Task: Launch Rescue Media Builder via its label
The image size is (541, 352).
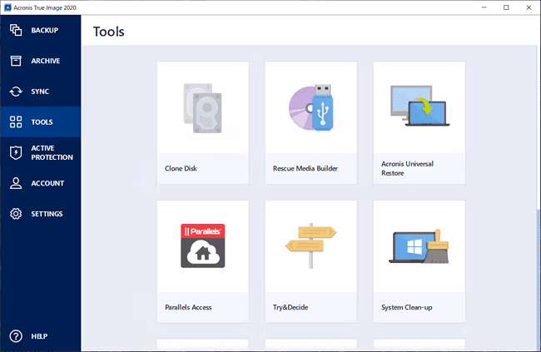Action: pos(305,168)
